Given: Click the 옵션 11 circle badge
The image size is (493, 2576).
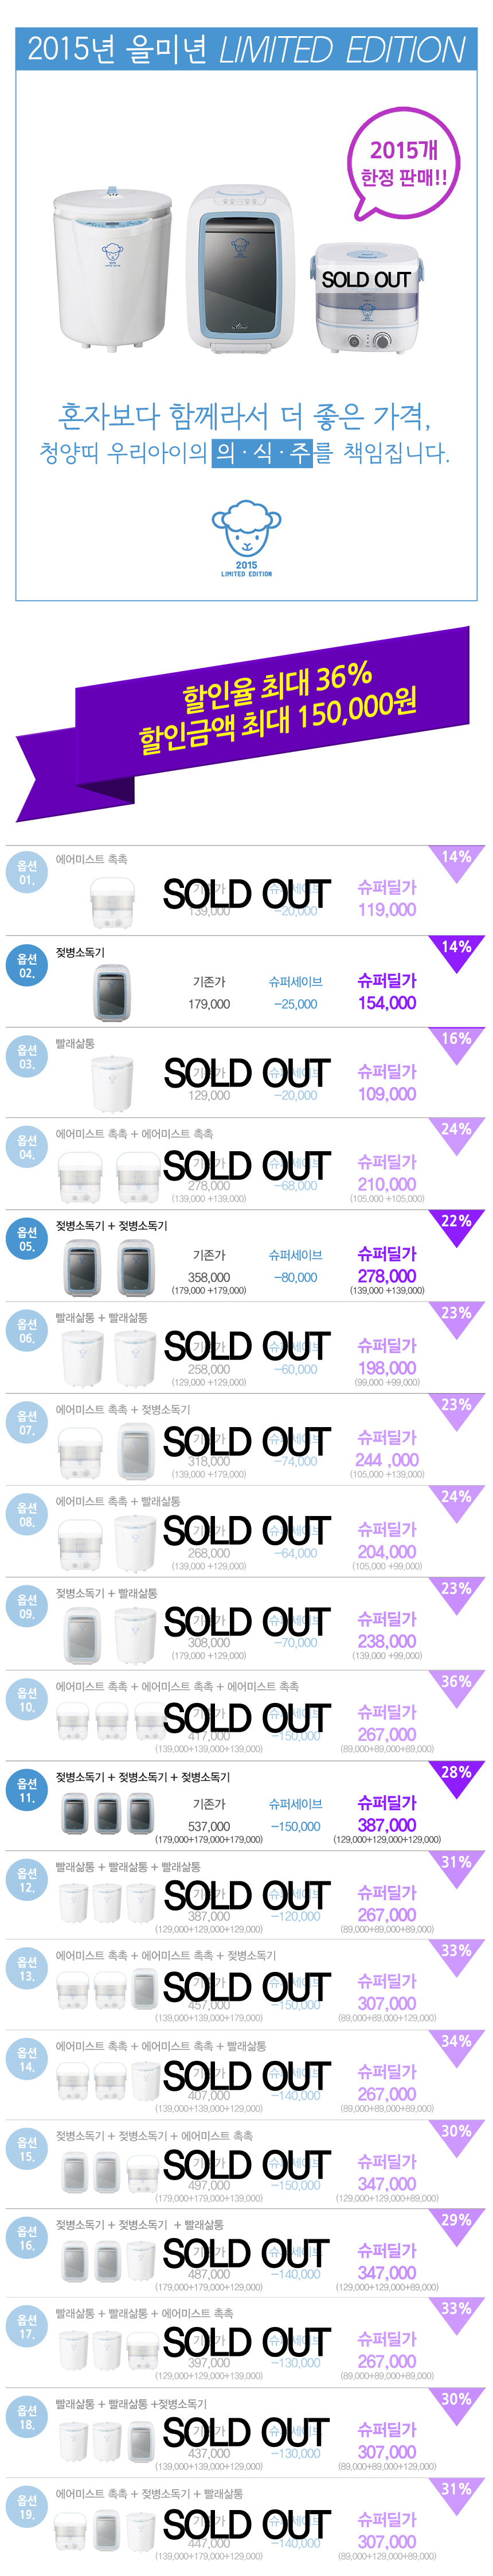Looking at the screenshot, I should click(26, 1790).
